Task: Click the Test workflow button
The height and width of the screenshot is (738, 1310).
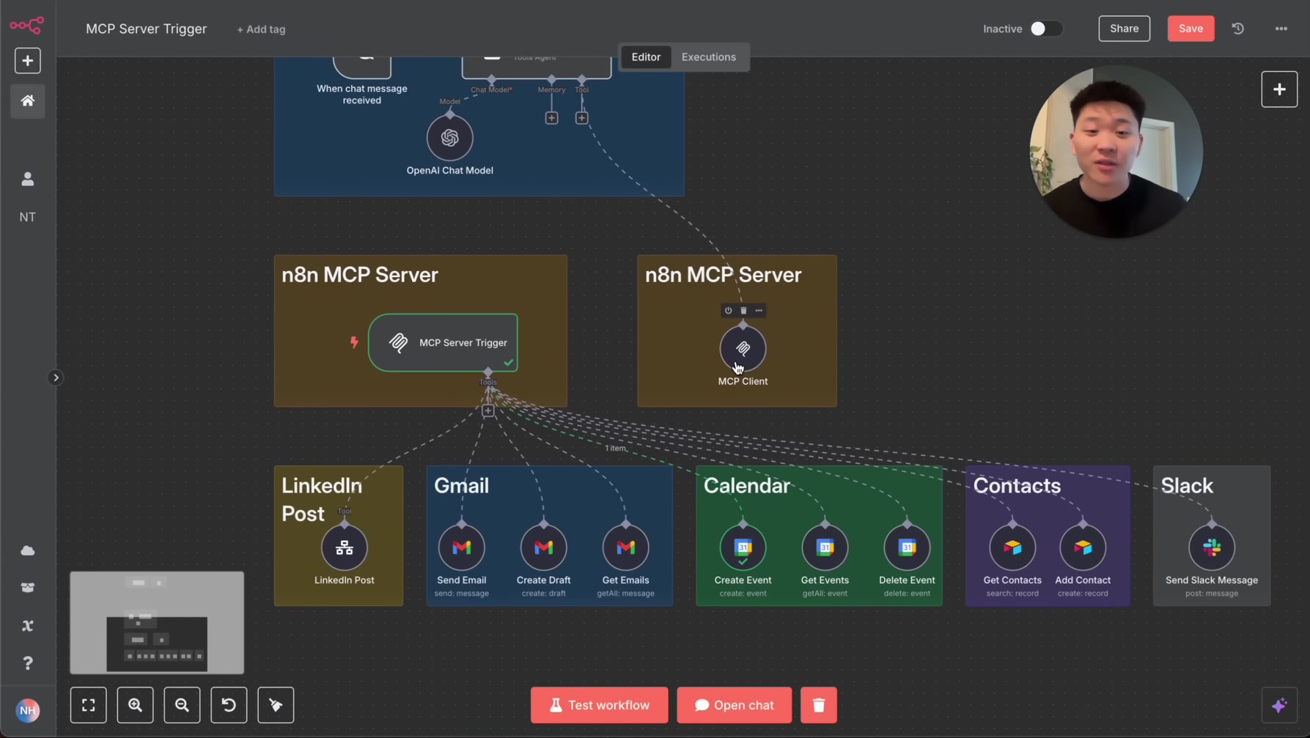Action: (x=599, y=705)
